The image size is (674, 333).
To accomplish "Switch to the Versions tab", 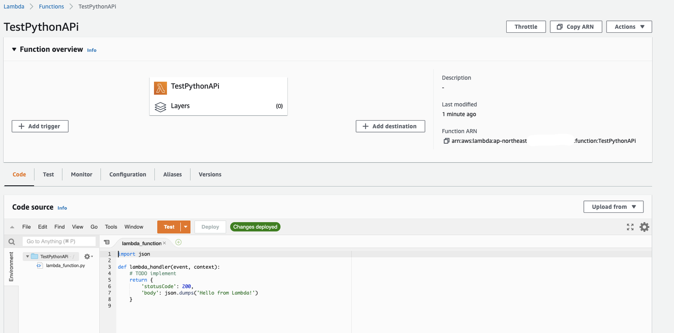I will pos(210,174).
